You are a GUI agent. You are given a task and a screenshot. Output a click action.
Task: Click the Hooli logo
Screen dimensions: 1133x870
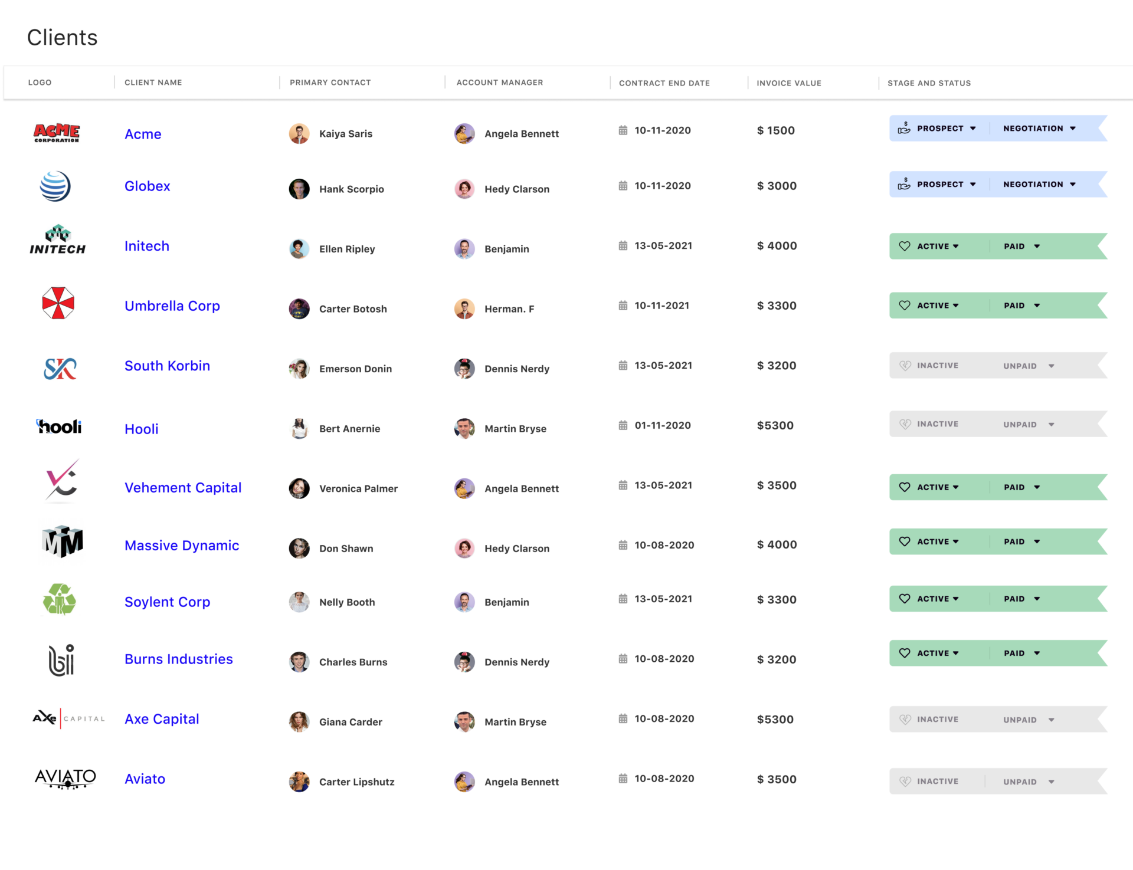click(x=59, y=426)
